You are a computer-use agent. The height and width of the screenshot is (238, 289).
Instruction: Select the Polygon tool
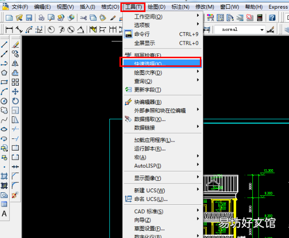point(4,73)
